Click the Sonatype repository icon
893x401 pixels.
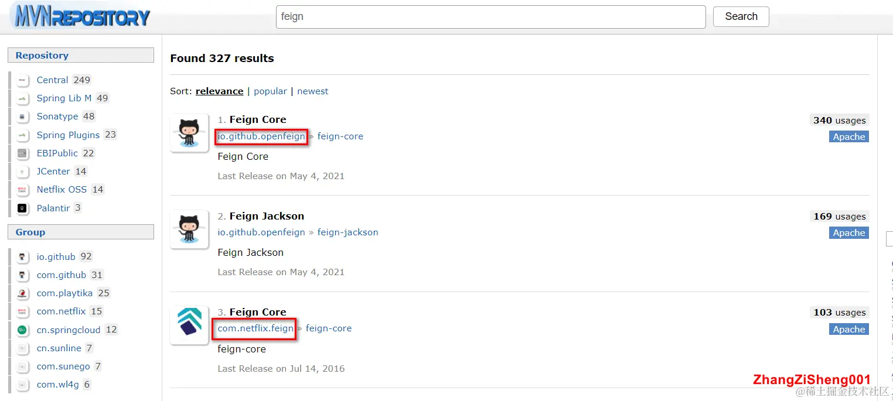coord(22,116)
